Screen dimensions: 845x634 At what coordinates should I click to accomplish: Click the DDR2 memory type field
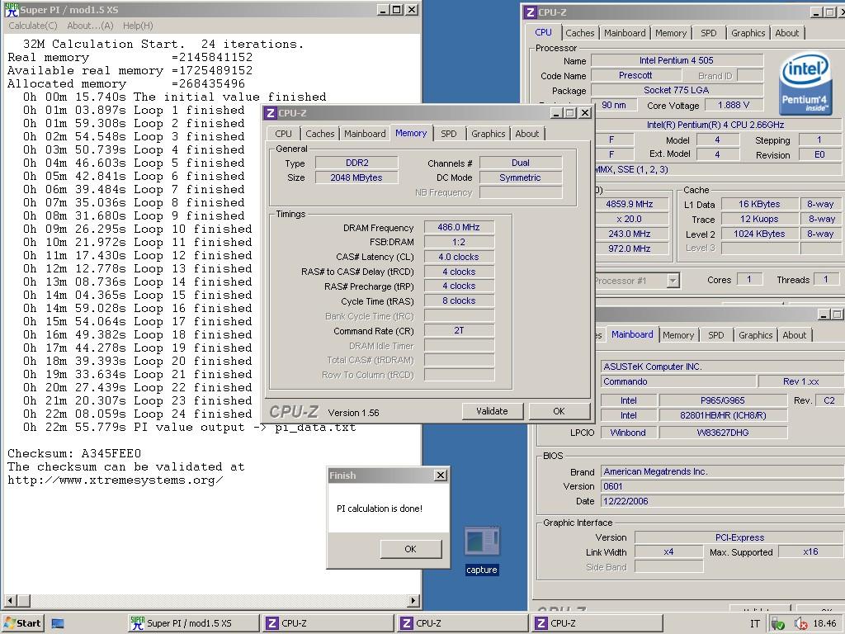[x=356, y=163]
